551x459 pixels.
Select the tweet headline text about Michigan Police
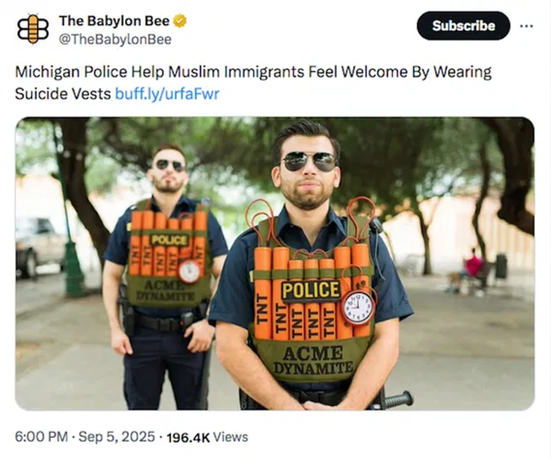[253, 82]
